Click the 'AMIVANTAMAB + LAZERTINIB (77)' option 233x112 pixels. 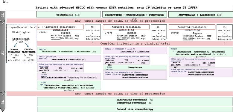coord(69,59)
